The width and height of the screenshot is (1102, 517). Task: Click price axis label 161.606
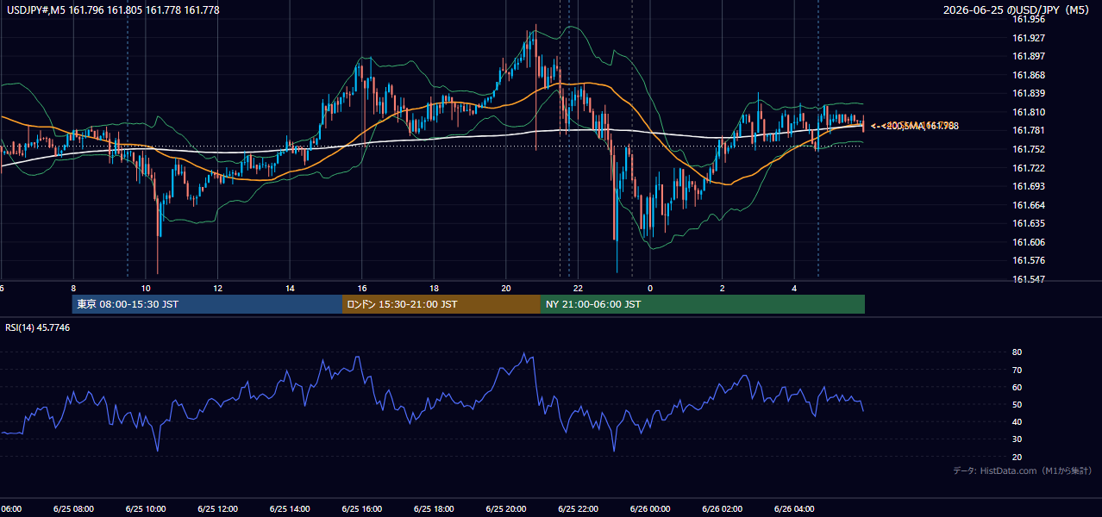(1029, 242)
